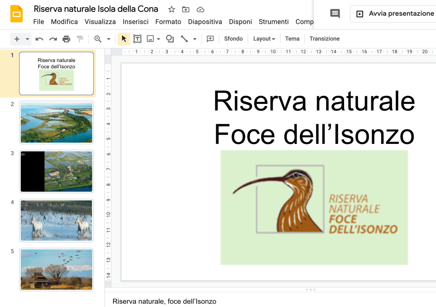Print the presentation with printer icon

point(66,39)
